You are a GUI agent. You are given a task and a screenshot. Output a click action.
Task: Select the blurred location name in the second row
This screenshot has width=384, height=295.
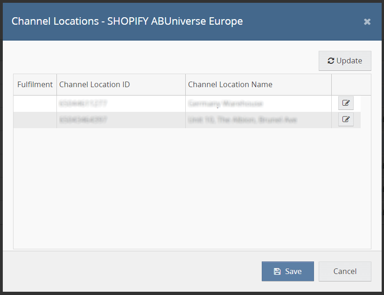pyautogui.click(x=243, y=120)
